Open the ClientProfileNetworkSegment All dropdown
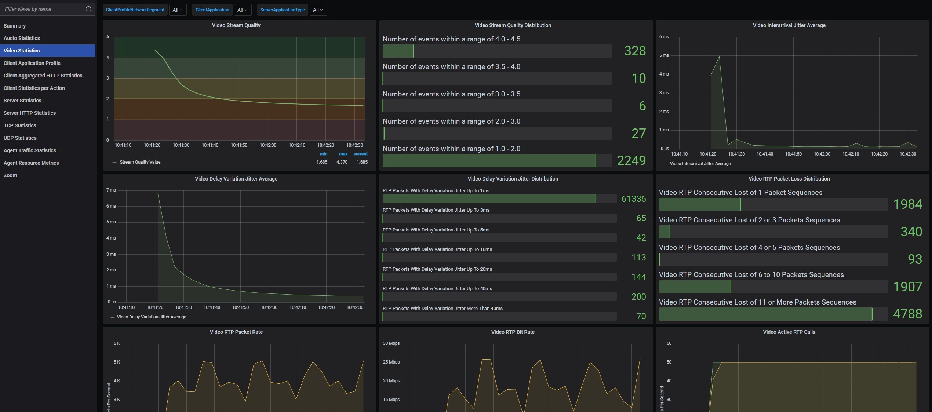 (178, 10)
